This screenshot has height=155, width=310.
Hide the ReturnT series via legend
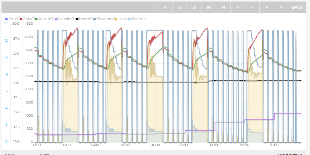[x=45, y=19]
